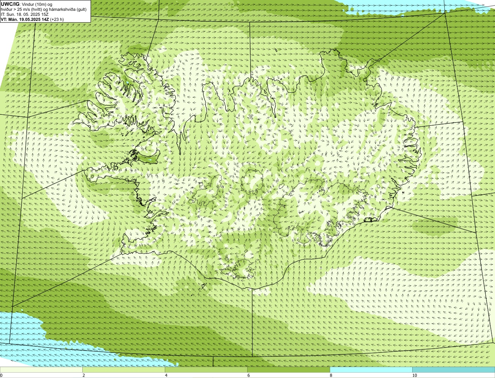Click the pale yellow 0–2 legend swatch
Image resolution: width=495 pixels, height=378 pixels.
tap(41, 369)
